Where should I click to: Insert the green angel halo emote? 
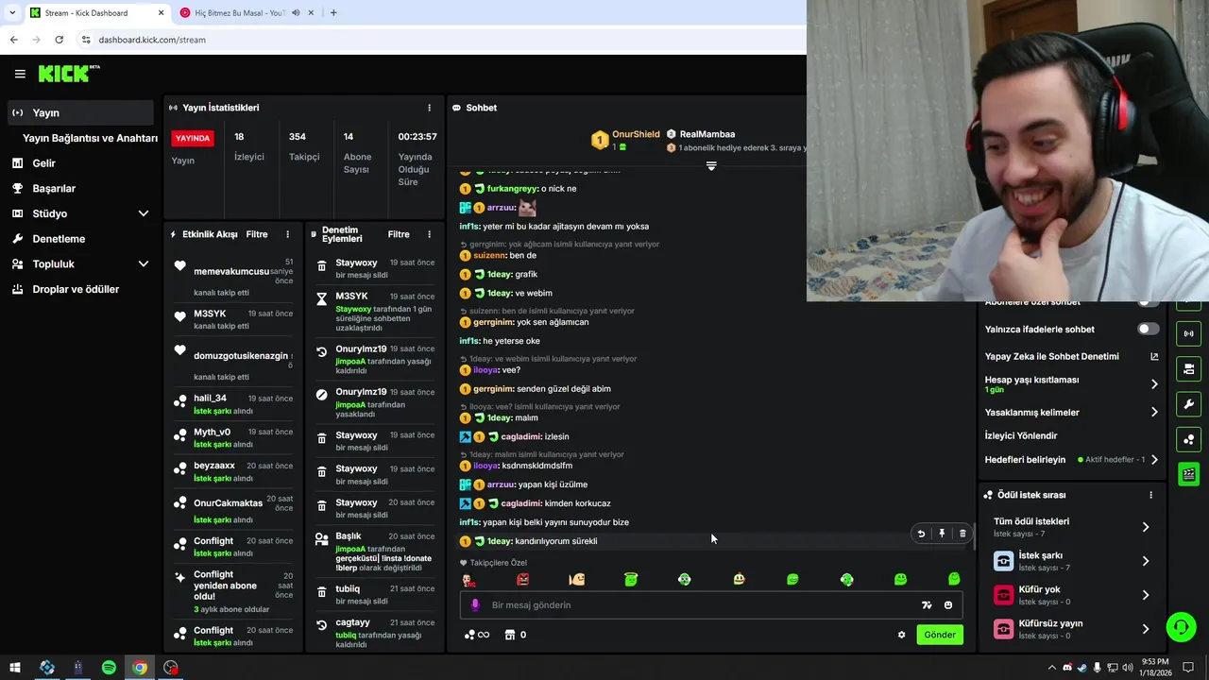631,579
